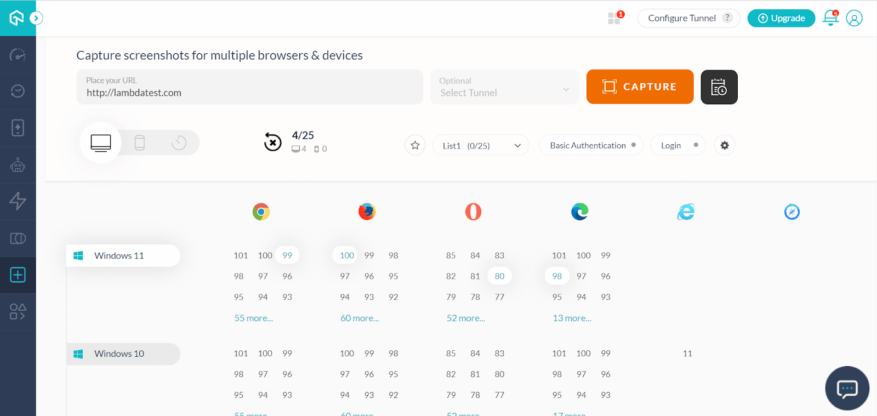
Task: Select Firefox 100 on Windows 10
Action: pos(347,354)
